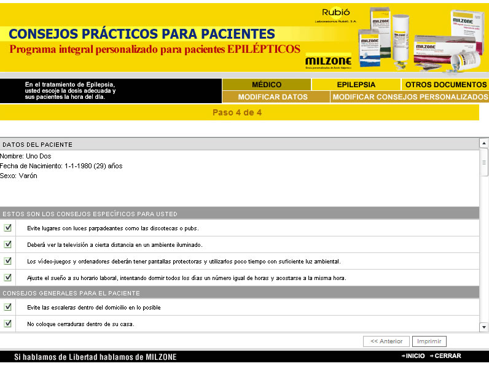Toggle checkbox for No coloque cerraduras advice
The image size is (489, 366).
pyautogui.click(x=8, y=324)
